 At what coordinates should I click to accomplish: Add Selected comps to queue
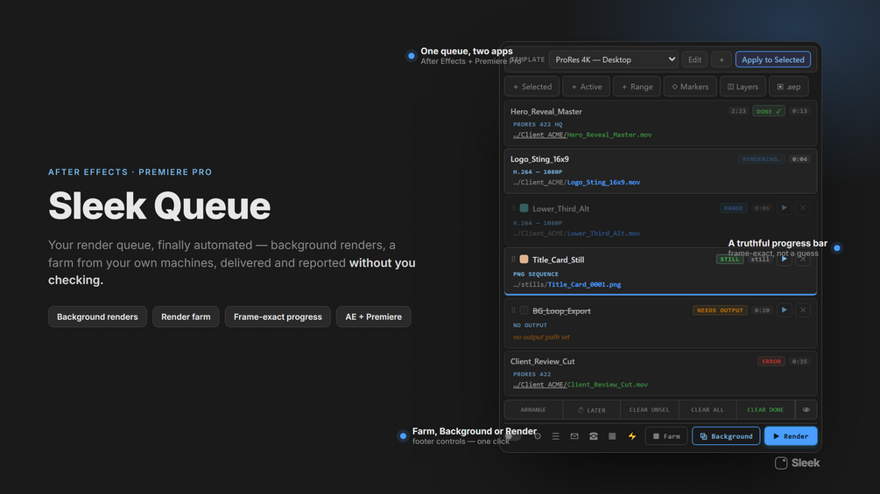pyautogui.click(x=532, y=87)
